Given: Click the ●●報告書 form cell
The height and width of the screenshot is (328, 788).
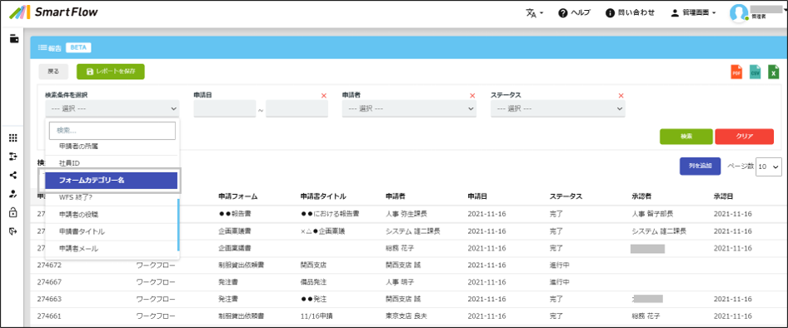Looking at the screenshot, I should tap(235, 214).
